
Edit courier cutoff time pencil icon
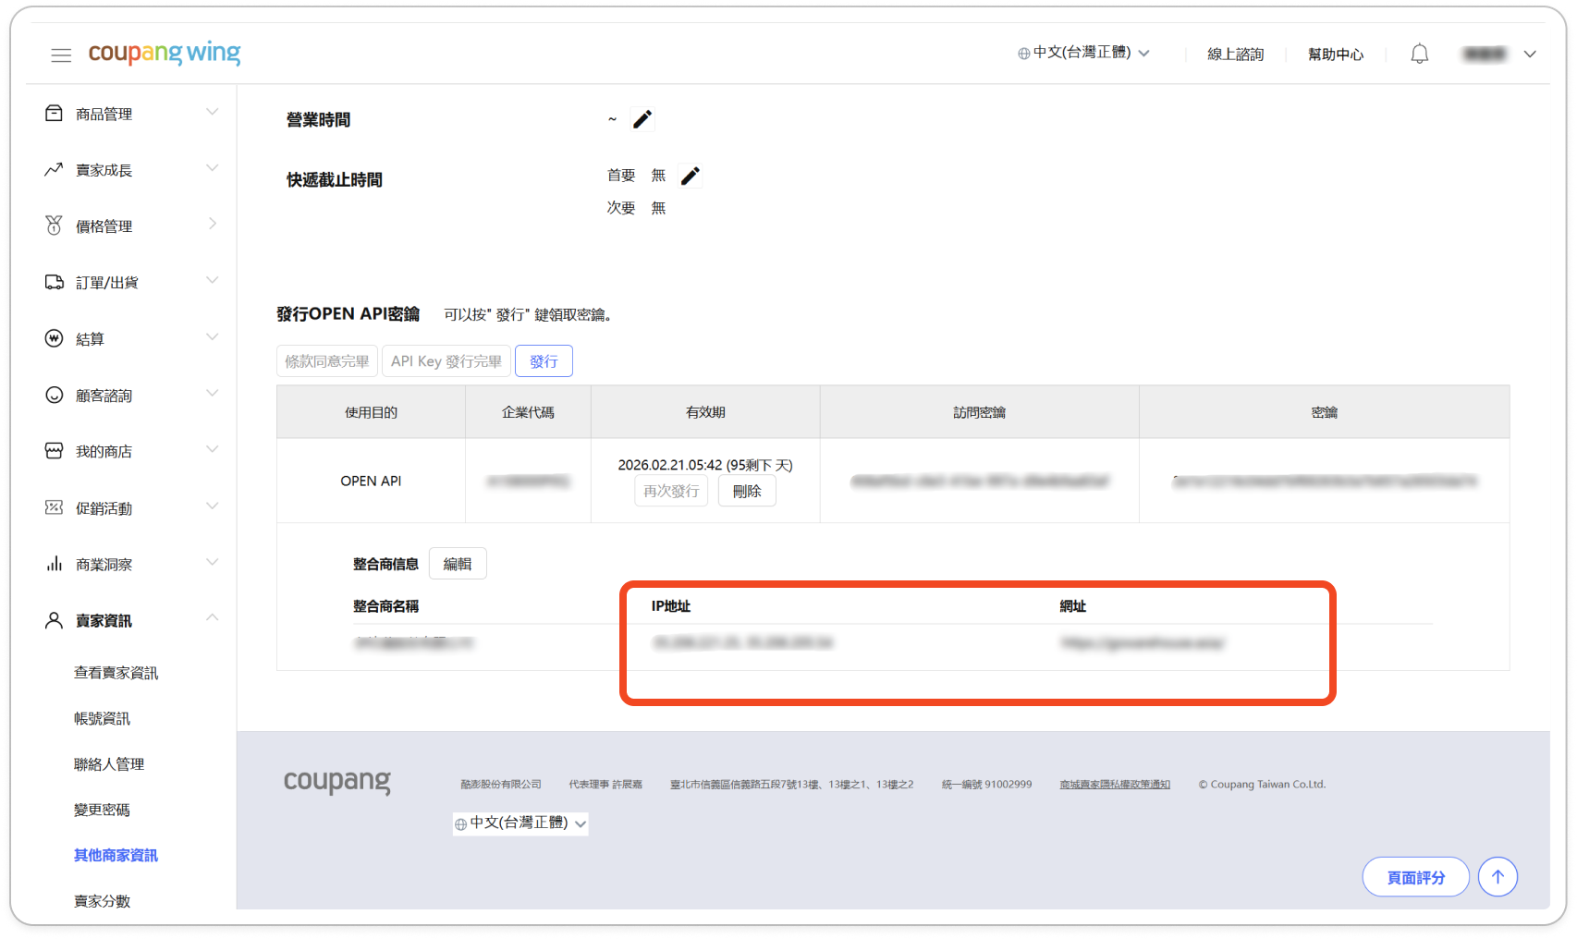coord(691,176)
